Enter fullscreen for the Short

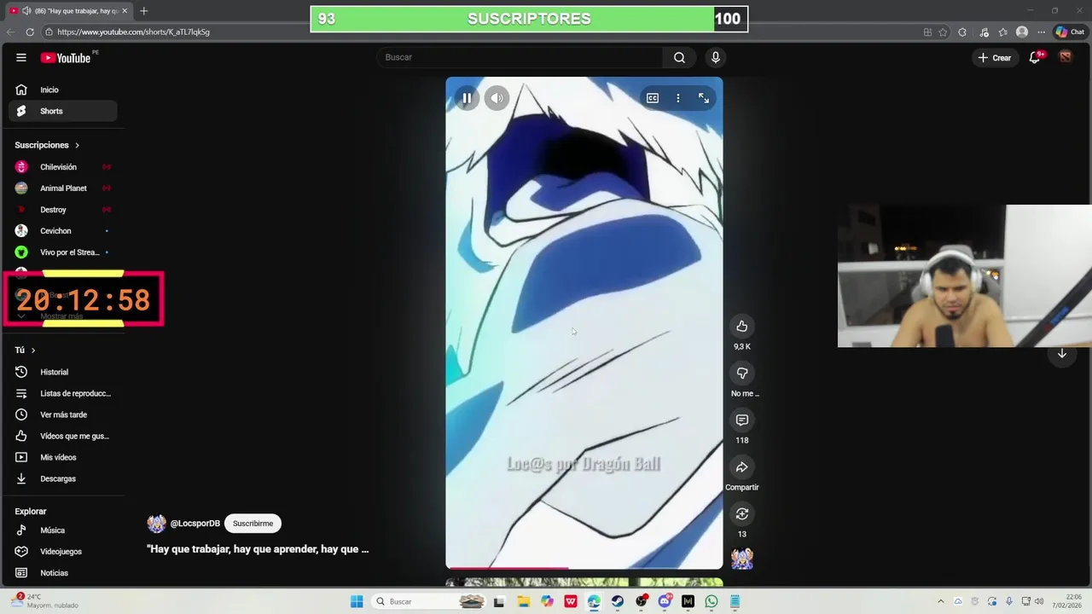[704, 98]
